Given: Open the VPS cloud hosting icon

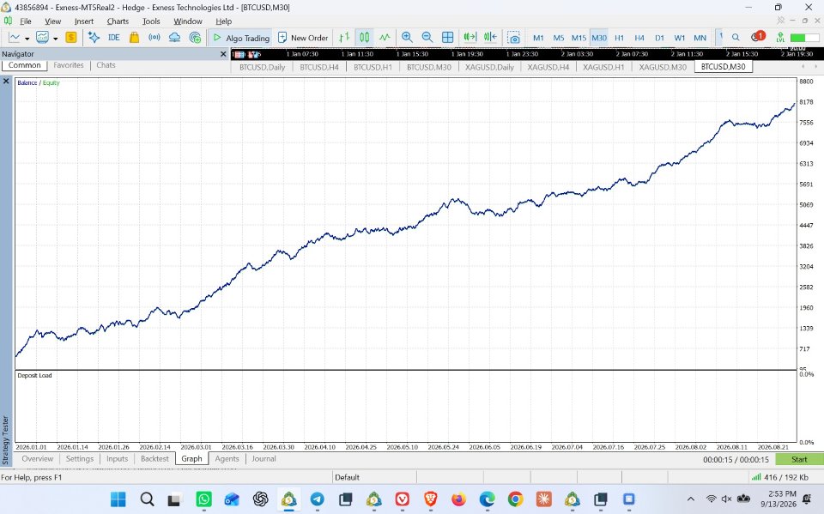Looking at the screenshot, I should (174, 37).
